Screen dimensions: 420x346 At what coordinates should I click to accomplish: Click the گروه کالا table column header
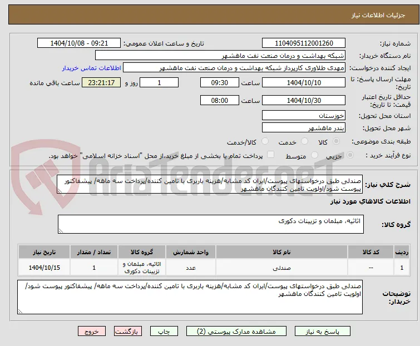[x=142, y=252]
